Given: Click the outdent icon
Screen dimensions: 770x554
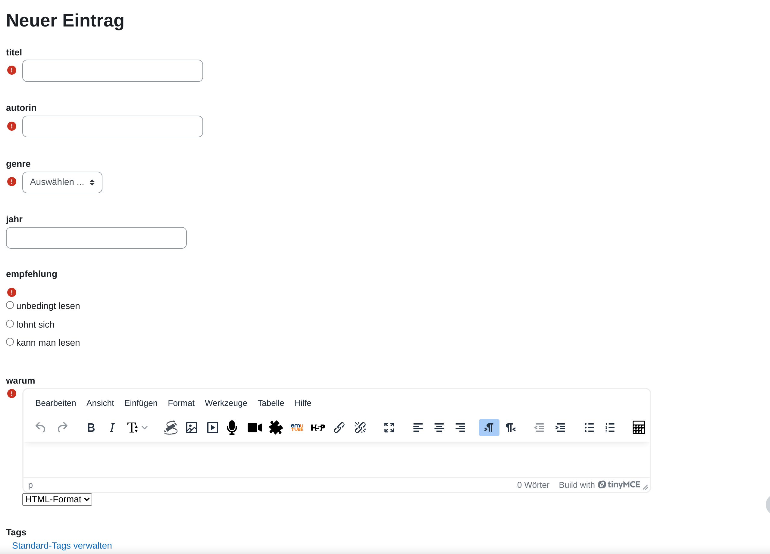Looking at the screenshot, I should [x=539, y=428].
